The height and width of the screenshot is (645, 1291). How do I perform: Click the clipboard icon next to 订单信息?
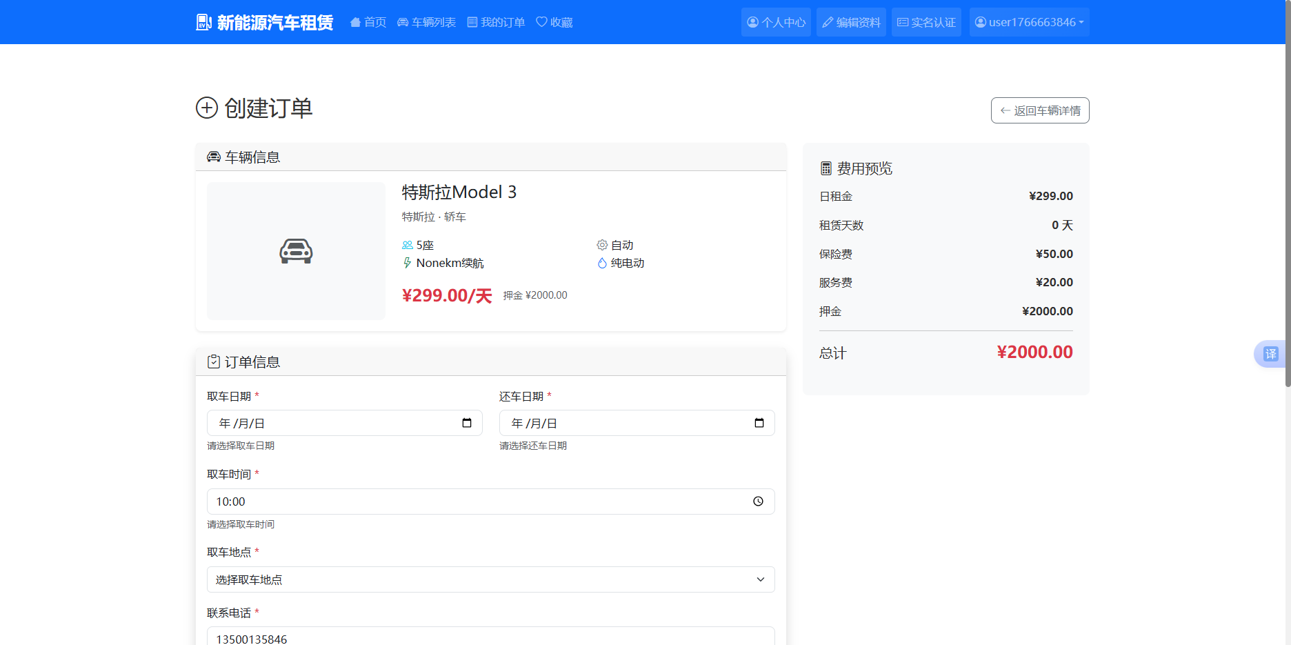[x=214, y=361]
